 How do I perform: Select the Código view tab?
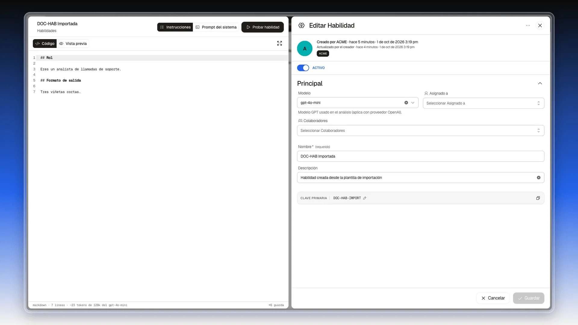45,44
